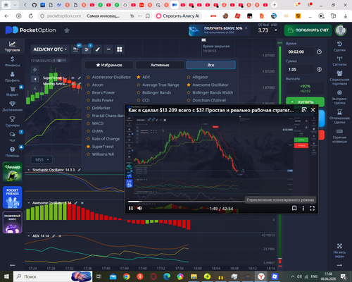Favorite the Alligator indicator star
The width and height of the screenshot is (352, 282).
click(189, 77)
